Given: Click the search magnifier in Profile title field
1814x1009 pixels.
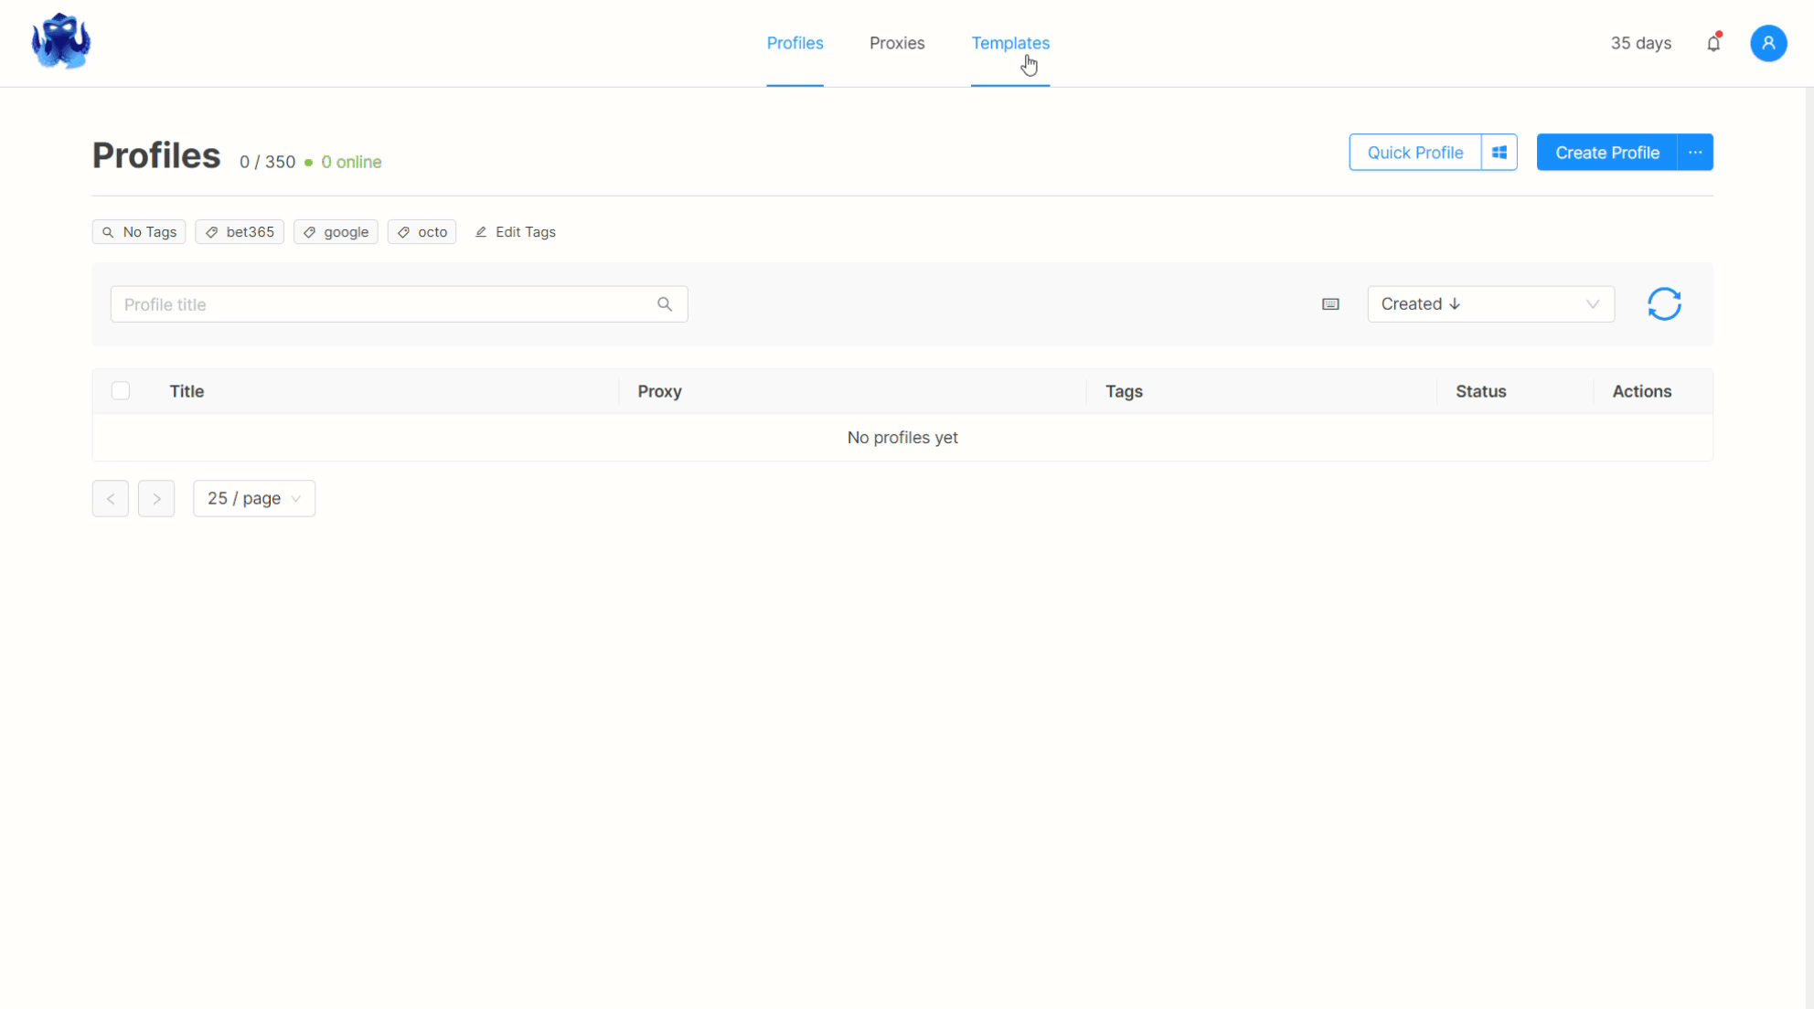Looking at the screenshot, I should tap(665, 304).
